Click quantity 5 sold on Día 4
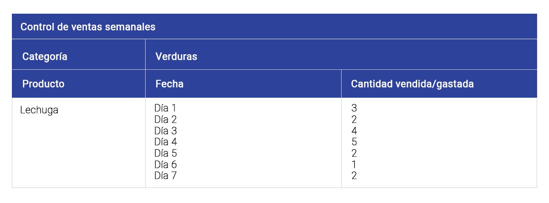Screen dimensions: 549x203 [x=354, y=142]
